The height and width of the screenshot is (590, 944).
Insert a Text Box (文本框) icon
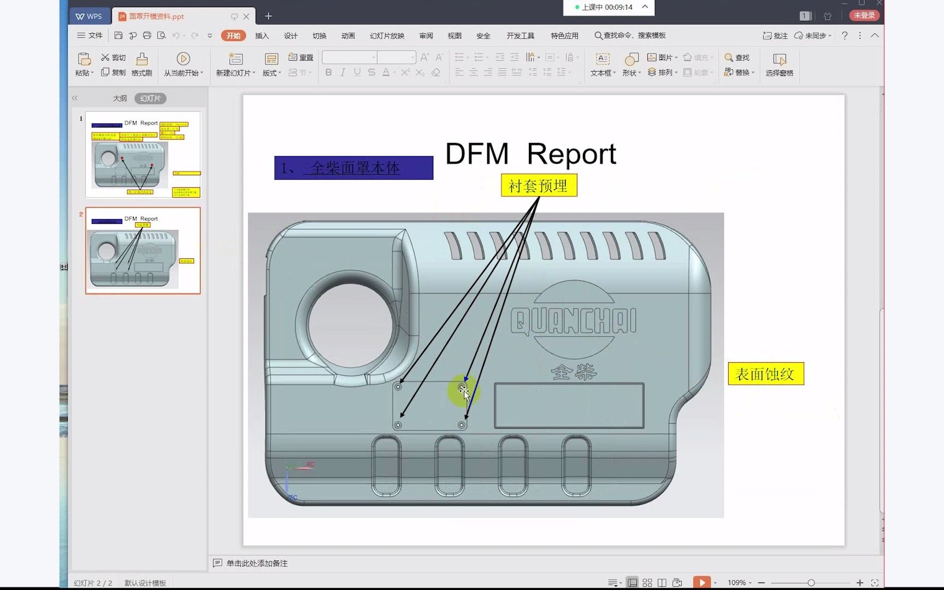(x=603, y=59)
